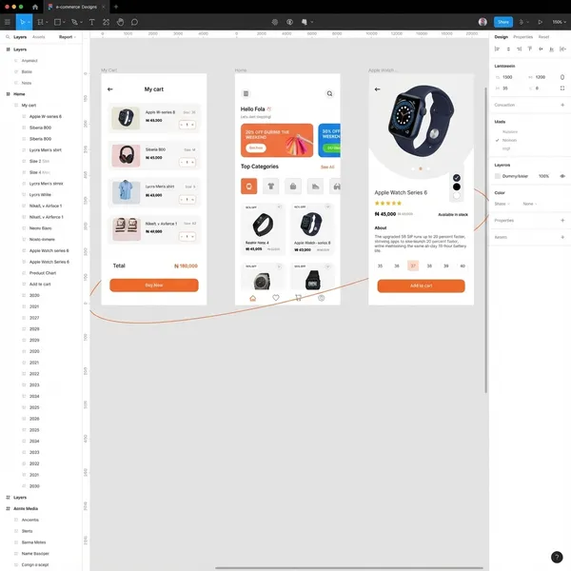
Task: Open the None color dropdown
Action: coord(530,204)
